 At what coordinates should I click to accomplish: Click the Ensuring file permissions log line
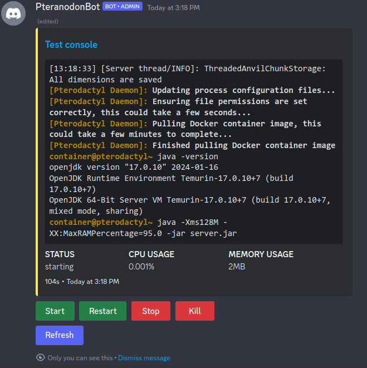point(178,107)
